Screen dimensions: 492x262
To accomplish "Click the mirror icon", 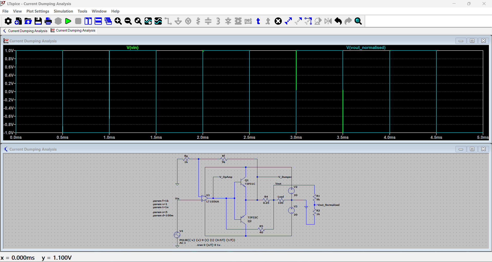I will pos(328,21).
